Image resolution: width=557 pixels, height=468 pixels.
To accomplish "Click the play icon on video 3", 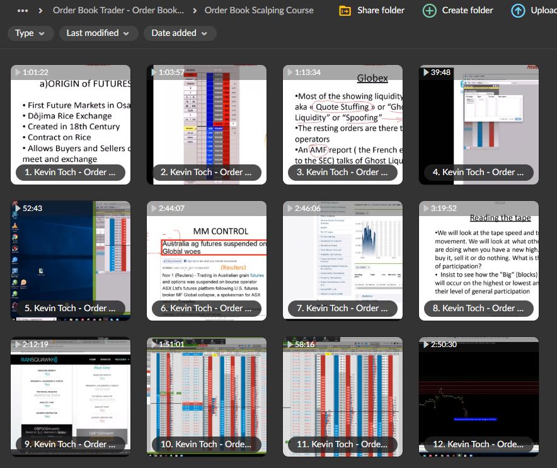I will (x=289, y=72).
